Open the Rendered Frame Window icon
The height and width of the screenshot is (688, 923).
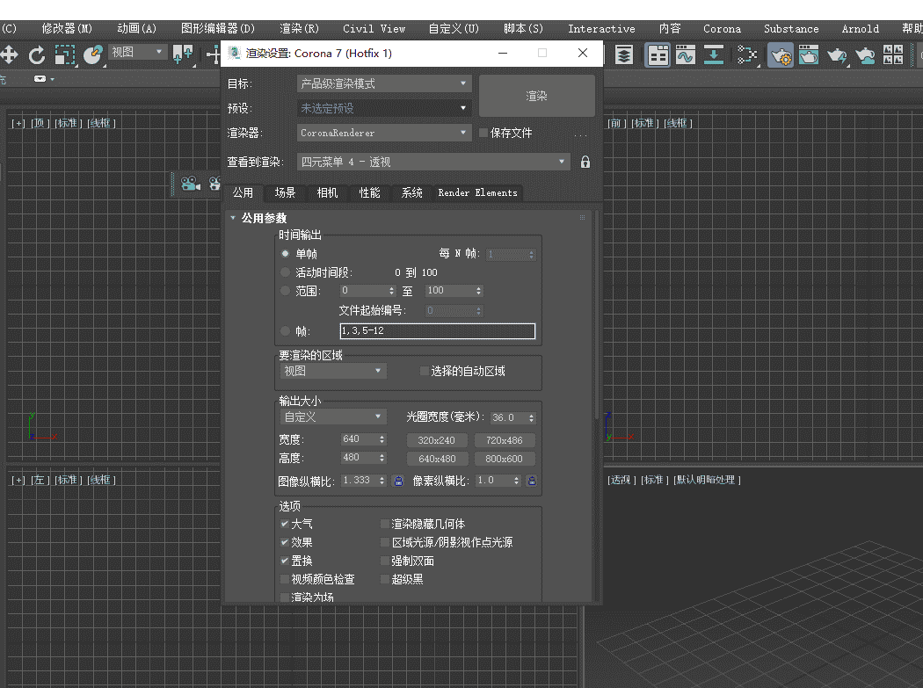tap(810, 55)
